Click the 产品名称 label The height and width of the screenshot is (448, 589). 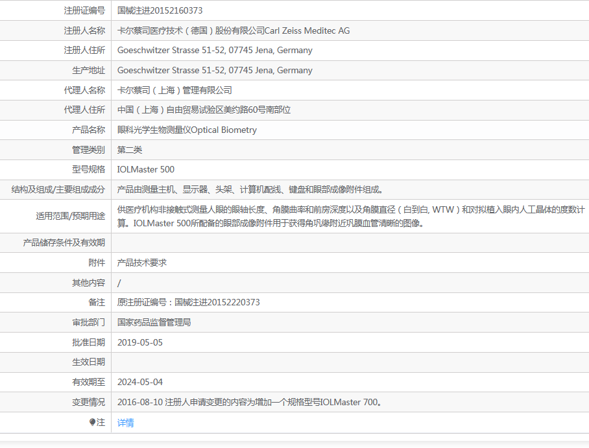point(89,130)
